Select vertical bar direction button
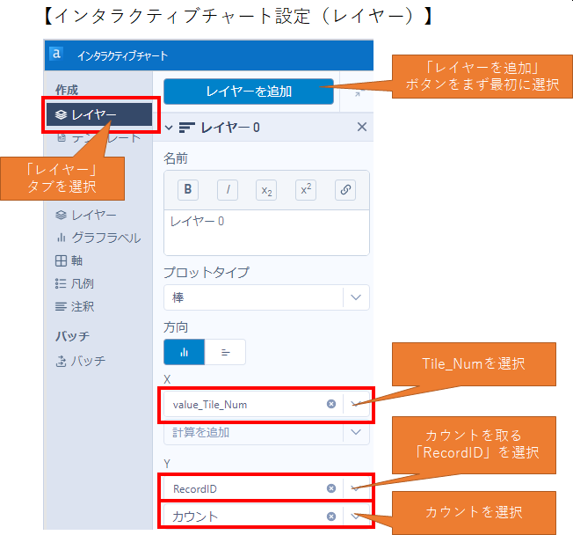 [x=185, y=352]
